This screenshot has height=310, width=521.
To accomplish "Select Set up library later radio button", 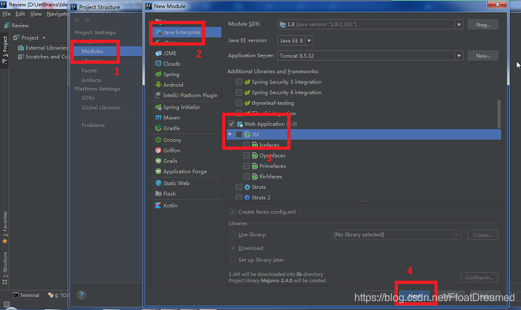I will pyautogui.click(x=232, y=260).
